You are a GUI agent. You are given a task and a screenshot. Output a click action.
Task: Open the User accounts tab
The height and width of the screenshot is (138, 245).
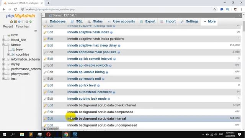coord(121,21)
